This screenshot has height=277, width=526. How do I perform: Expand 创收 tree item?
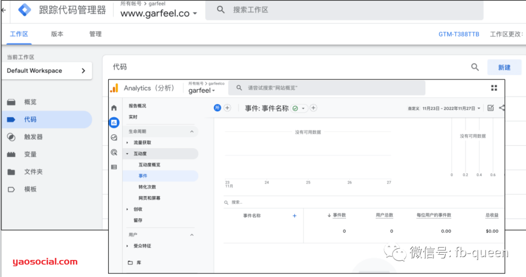pos(128,209)
